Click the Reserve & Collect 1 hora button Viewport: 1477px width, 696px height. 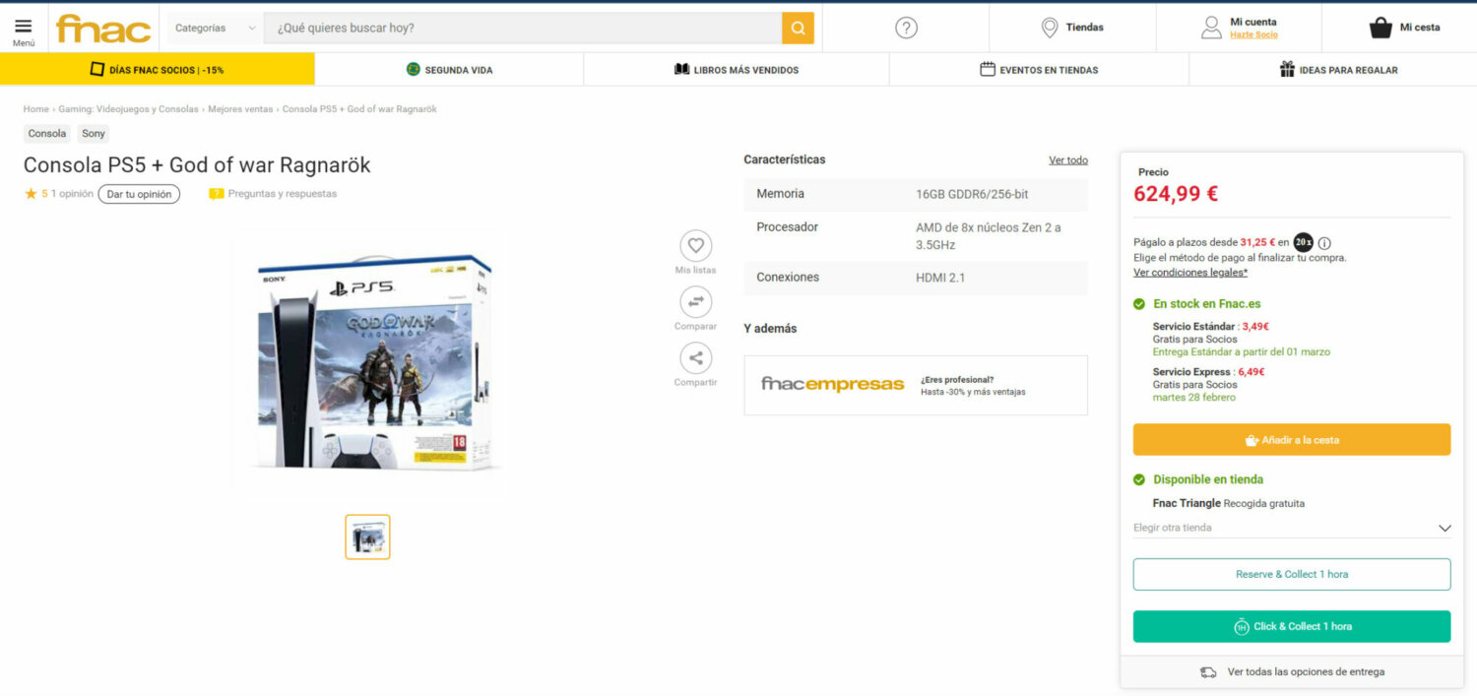point(1292,574)
